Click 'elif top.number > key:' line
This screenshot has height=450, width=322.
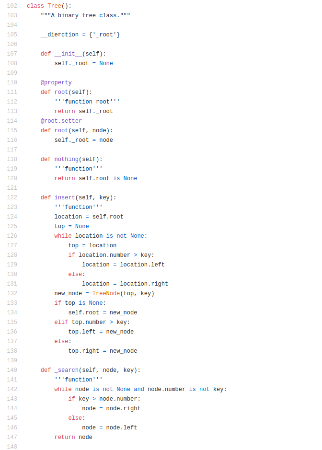coord(92,322)
